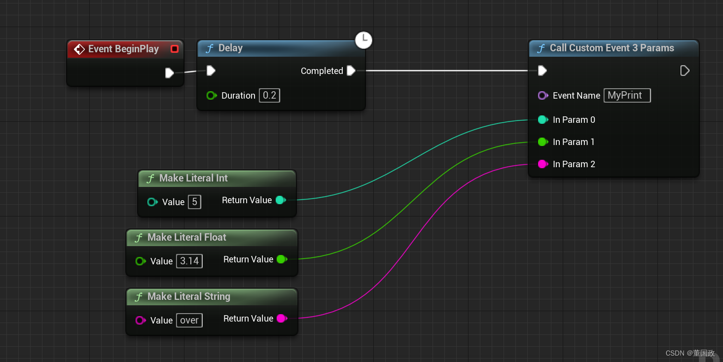Click the f icon on Make Literal Int header
The width and height of the screenshot is (723, 362).
pos(150,179)
